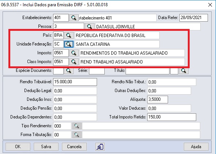Click the Espécie Documento field
This screenshot has width=216, height=154.
tap(59, 71)
